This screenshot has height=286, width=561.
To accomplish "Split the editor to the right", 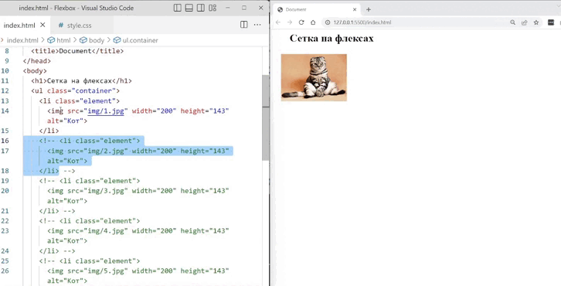I will pos(243,24).
